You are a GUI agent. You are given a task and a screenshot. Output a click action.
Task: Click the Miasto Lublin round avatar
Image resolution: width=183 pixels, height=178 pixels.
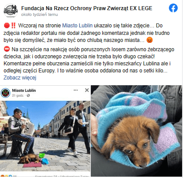pyautogui.click(x=5, y=93)
